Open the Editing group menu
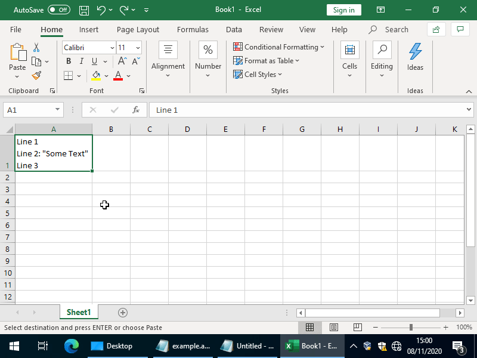Image resolution: width=477 pixels, height=358 pixels. (382, 59)
